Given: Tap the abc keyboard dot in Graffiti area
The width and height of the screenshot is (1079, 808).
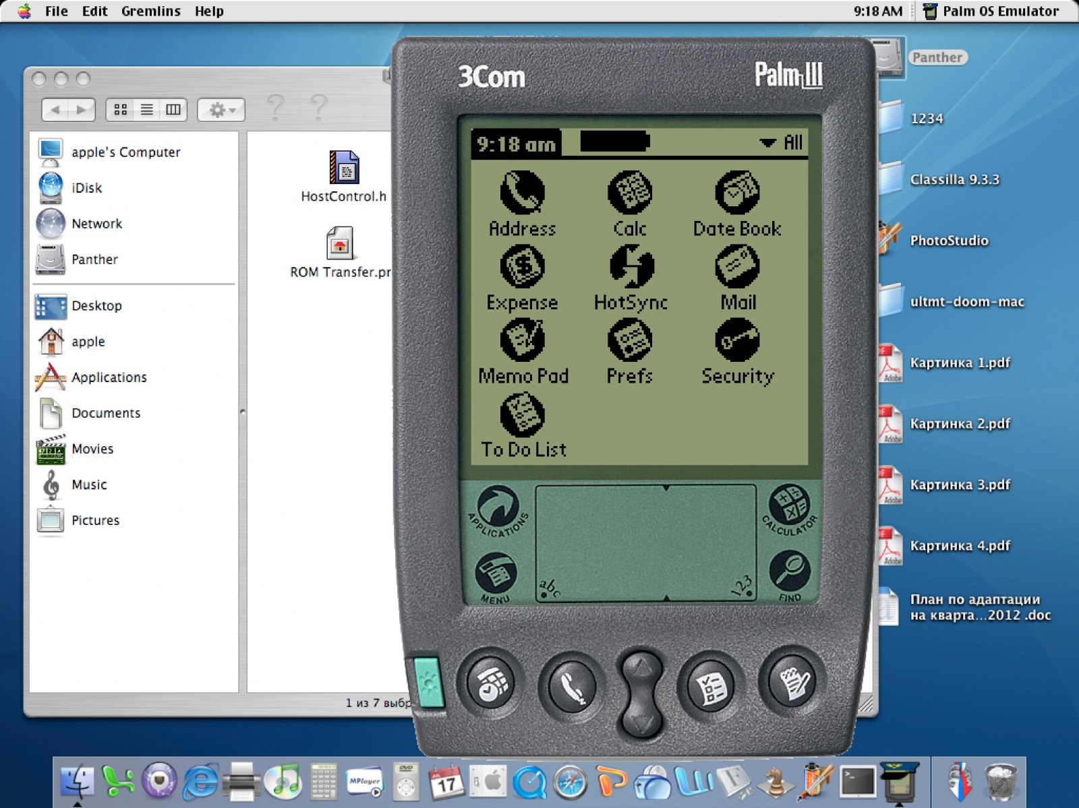Looking at the screenshot, I should pyautogui.click(x=544, y=595).
